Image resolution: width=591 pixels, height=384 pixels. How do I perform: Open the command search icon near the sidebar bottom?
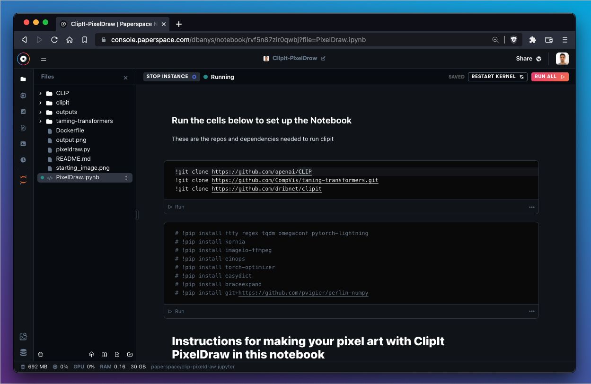click(x=23, y=337)
